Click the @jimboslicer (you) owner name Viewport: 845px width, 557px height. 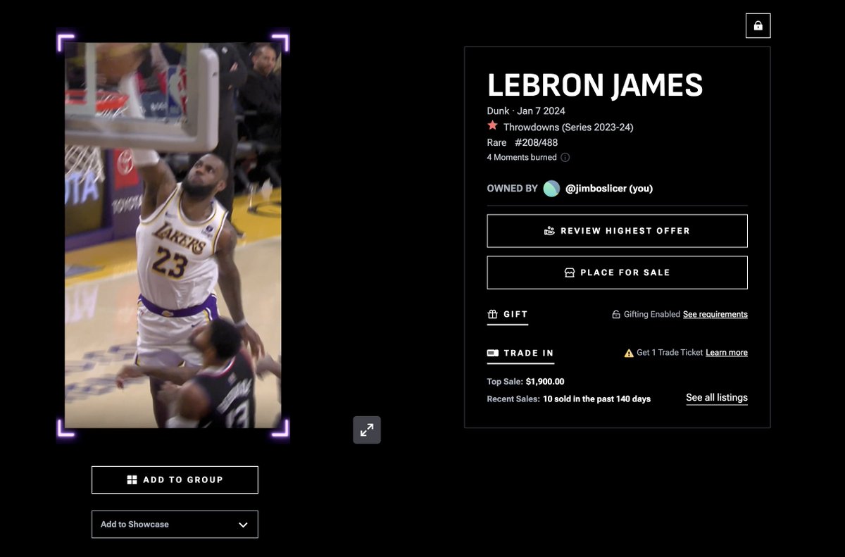[609, 189]
